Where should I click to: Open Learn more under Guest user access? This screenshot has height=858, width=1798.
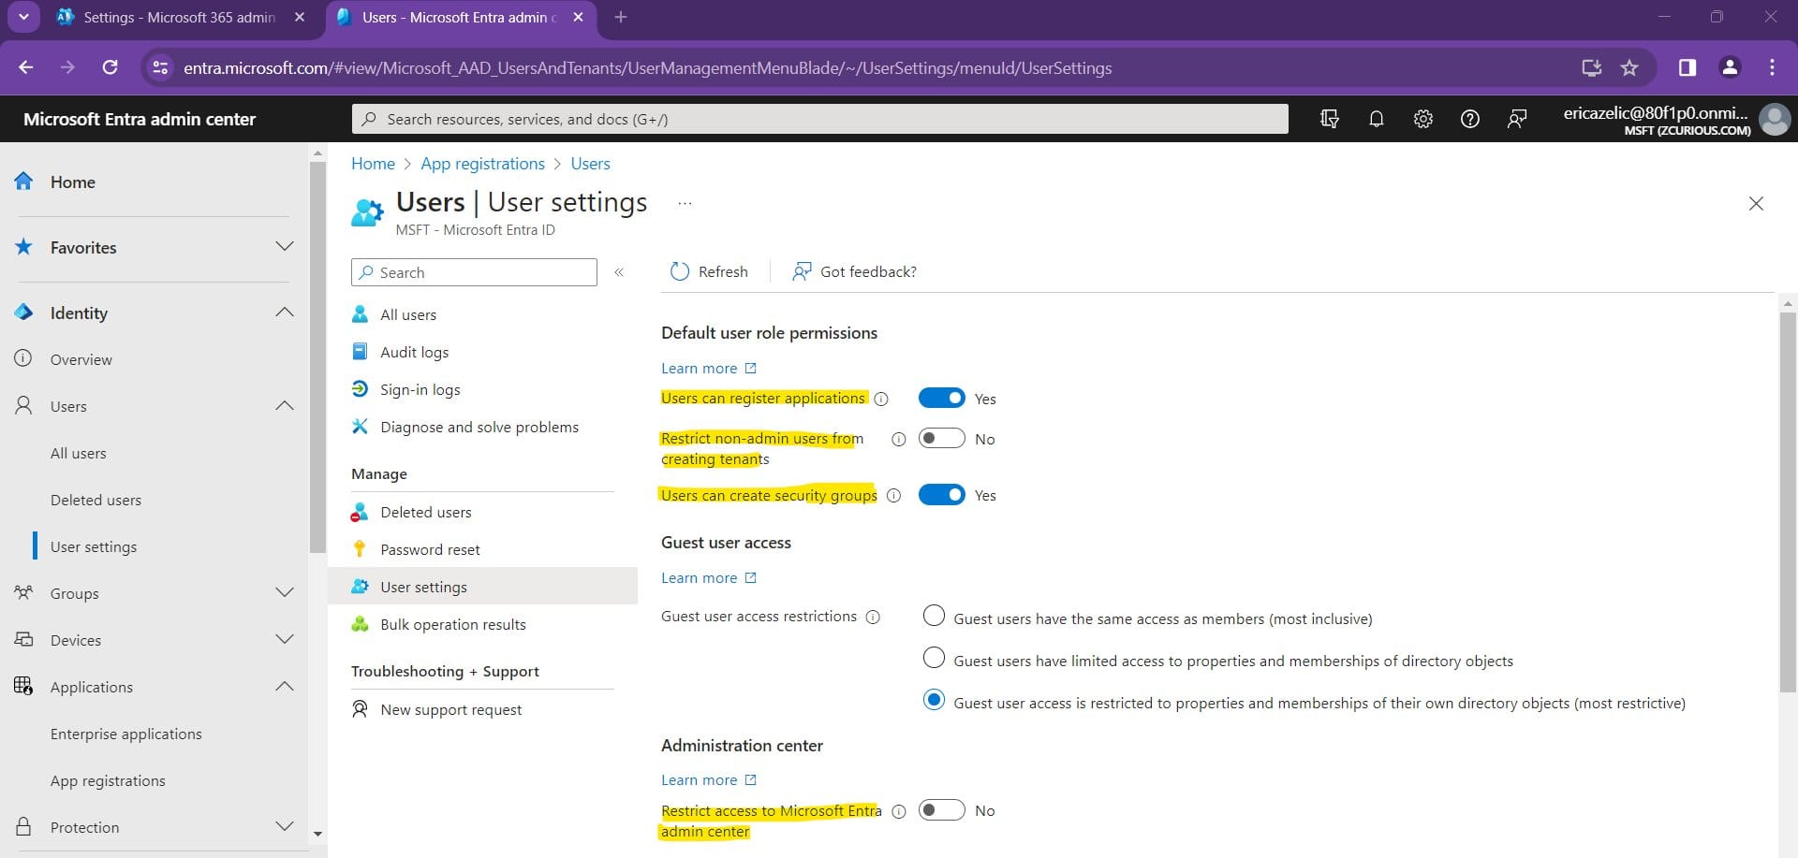709,578
